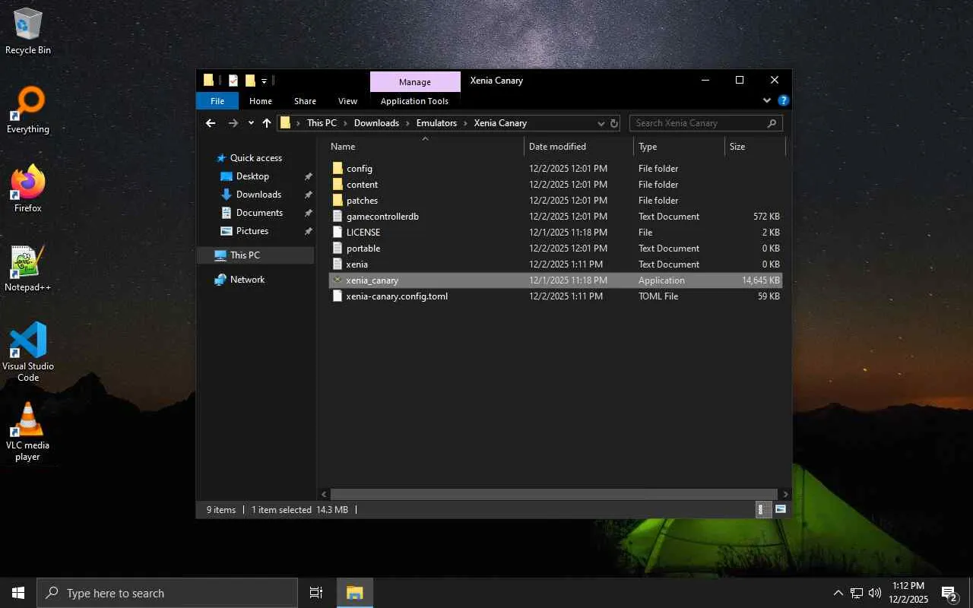Viewport: 973px width, 608px height.
Task: Select the content folder icon
Action: pyautogui.click(x=338, y=185)
